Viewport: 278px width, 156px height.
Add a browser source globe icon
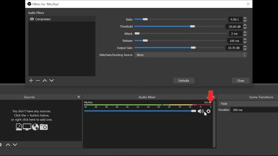[x=35, y=127]
